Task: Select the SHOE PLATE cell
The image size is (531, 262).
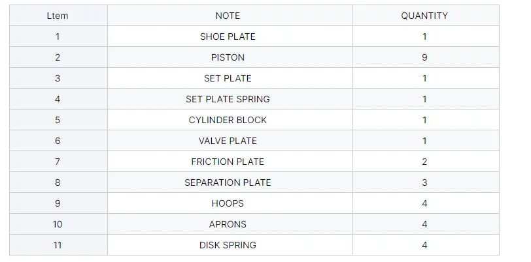Action: point(230,36)
